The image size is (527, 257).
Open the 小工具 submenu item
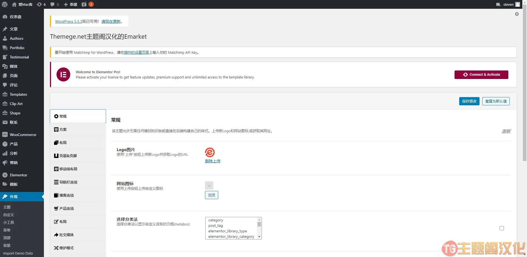point(9,222)
